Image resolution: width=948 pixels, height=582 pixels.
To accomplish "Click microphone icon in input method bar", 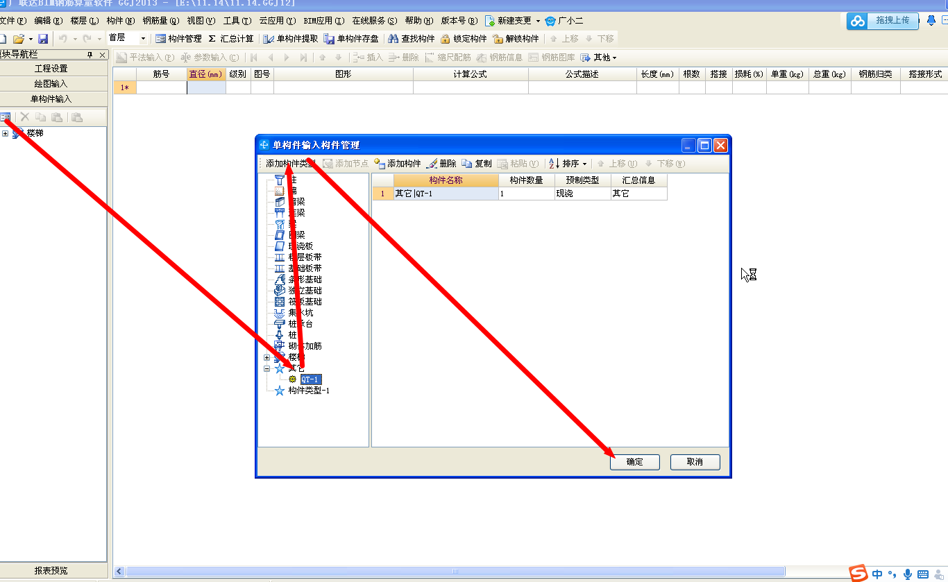I will [907, 574].
